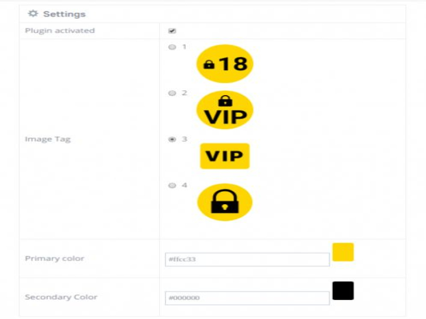Select image tag radio option 1
The width and height of the screenshot is (426, 319).
pyautogui.click(x=172, y=47)
